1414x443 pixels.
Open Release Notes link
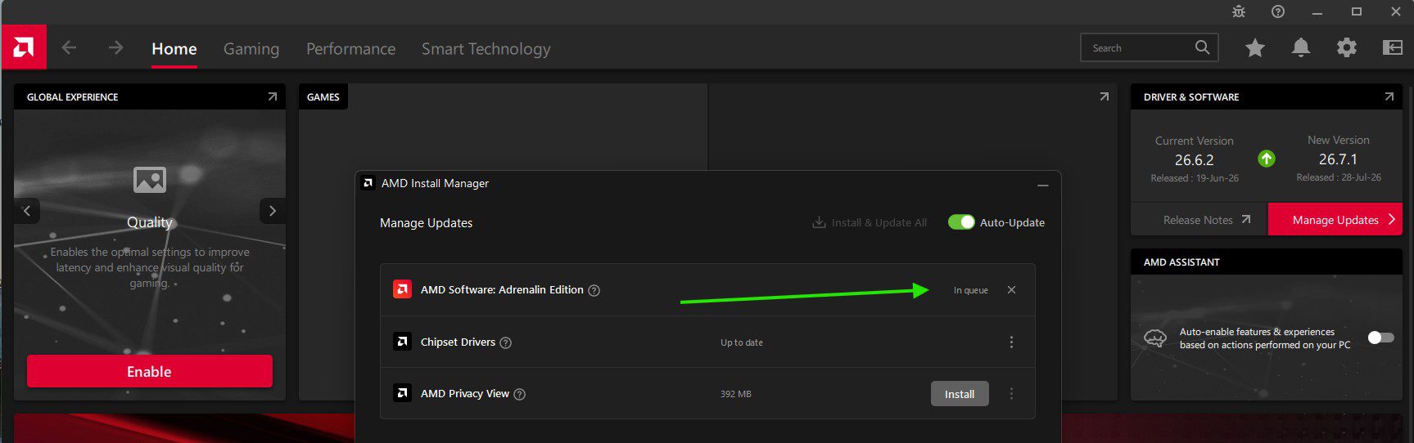point(1206,220)
